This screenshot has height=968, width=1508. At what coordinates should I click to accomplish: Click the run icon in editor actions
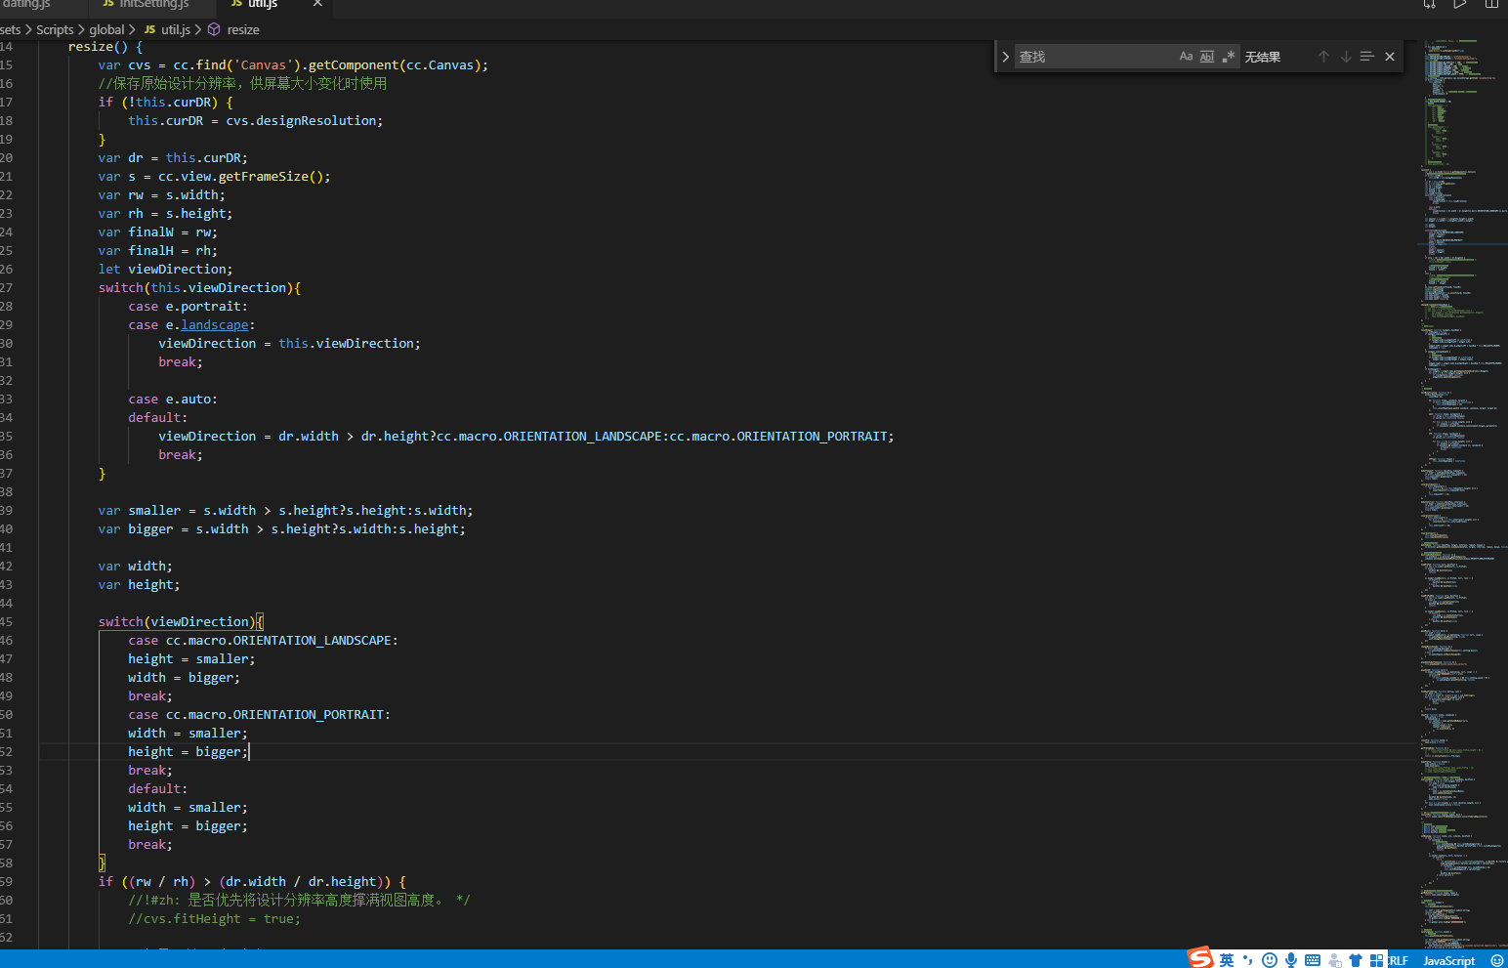[1460, 4]
